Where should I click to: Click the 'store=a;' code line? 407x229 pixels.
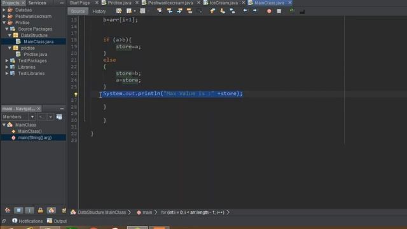128,46
